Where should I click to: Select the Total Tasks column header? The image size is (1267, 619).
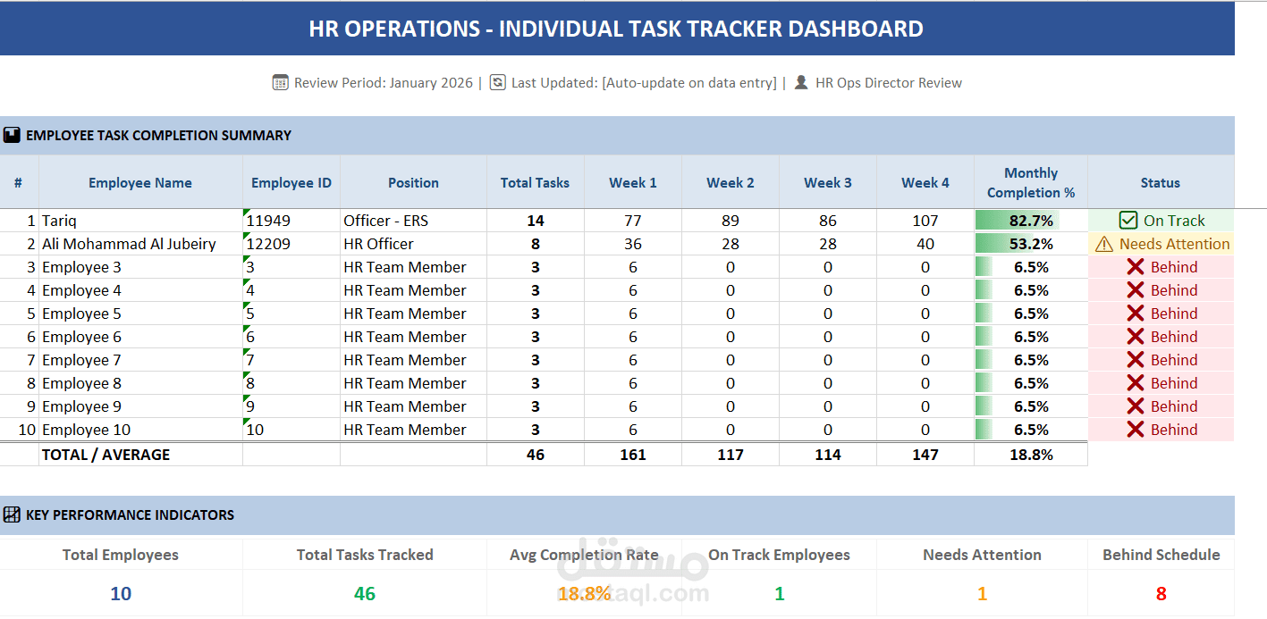point(535,182)
